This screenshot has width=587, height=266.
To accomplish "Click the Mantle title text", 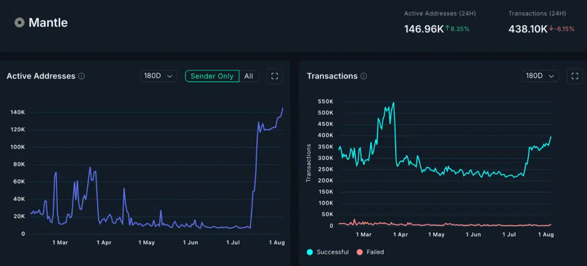I will click(x=48, y=23).
